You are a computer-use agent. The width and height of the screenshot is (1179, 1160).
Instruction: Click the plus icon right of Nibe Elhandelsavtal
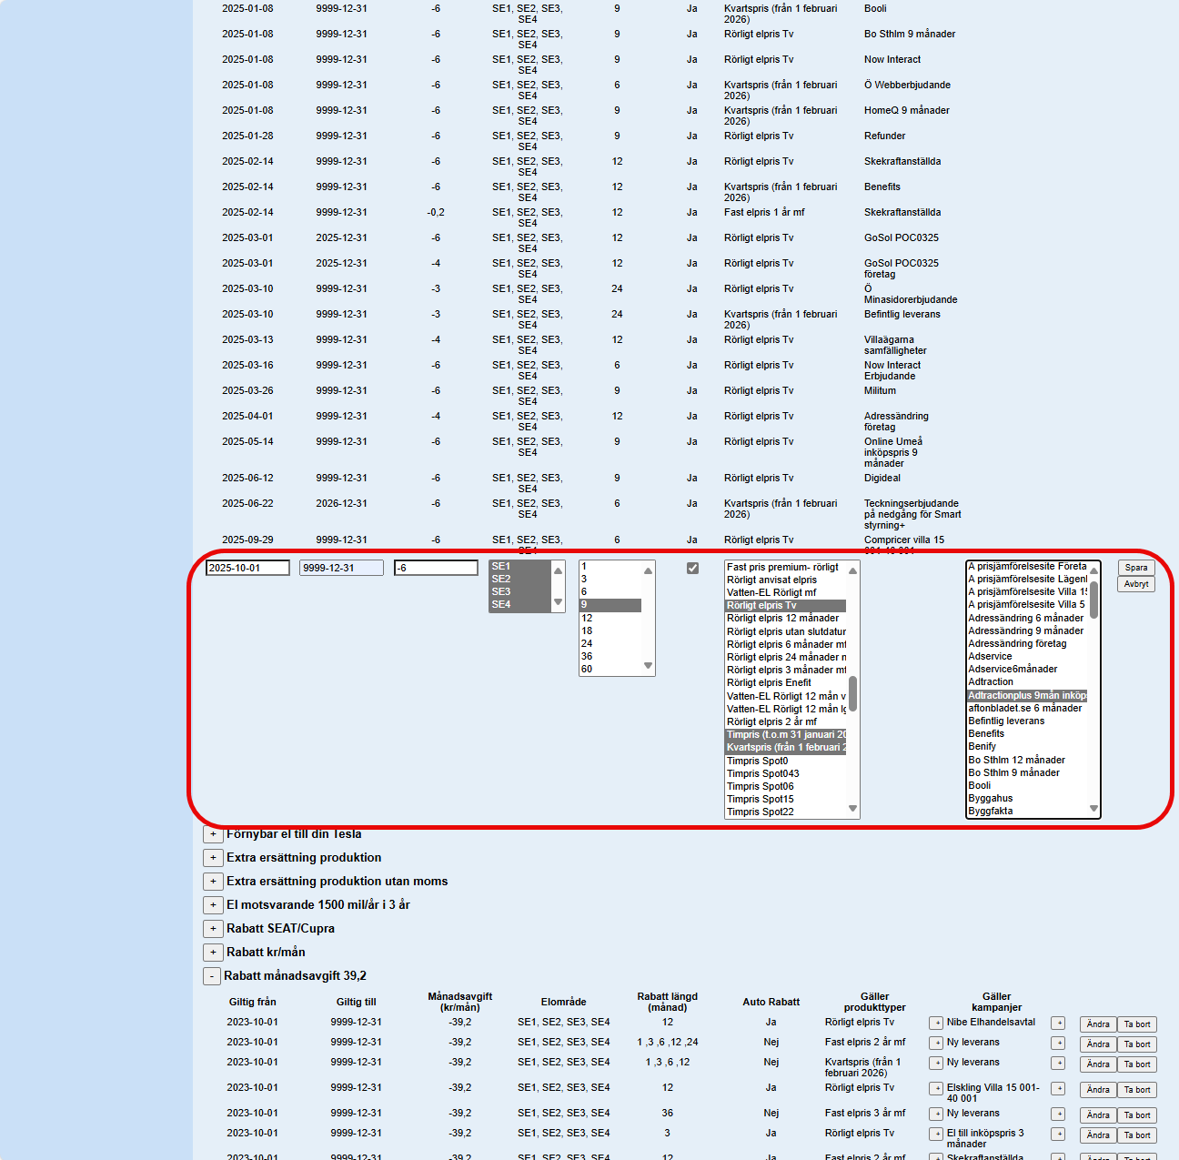[1058, 1024]
